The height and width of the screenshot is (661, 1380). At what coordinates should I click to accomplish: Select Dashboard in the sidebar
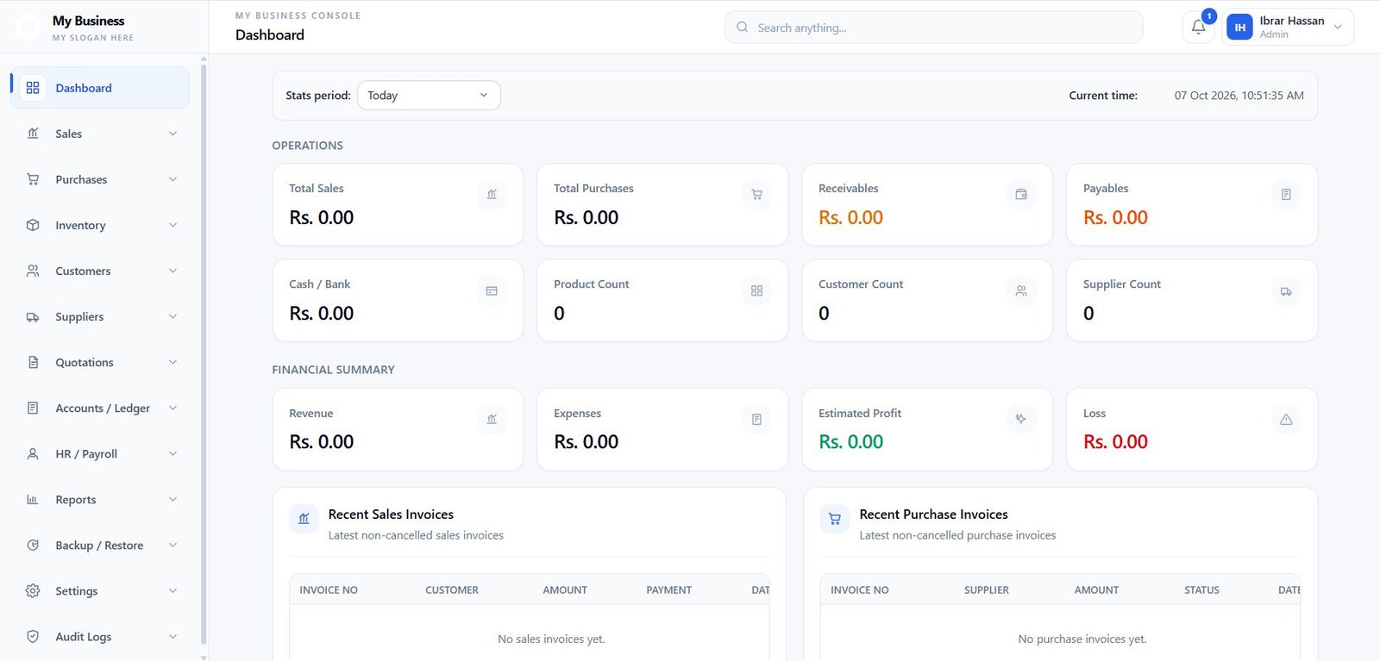100,88
